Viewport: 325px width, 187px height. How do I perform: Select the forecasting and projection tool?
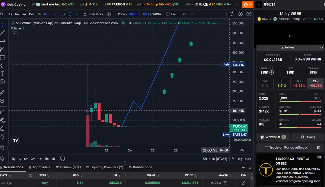2,57
